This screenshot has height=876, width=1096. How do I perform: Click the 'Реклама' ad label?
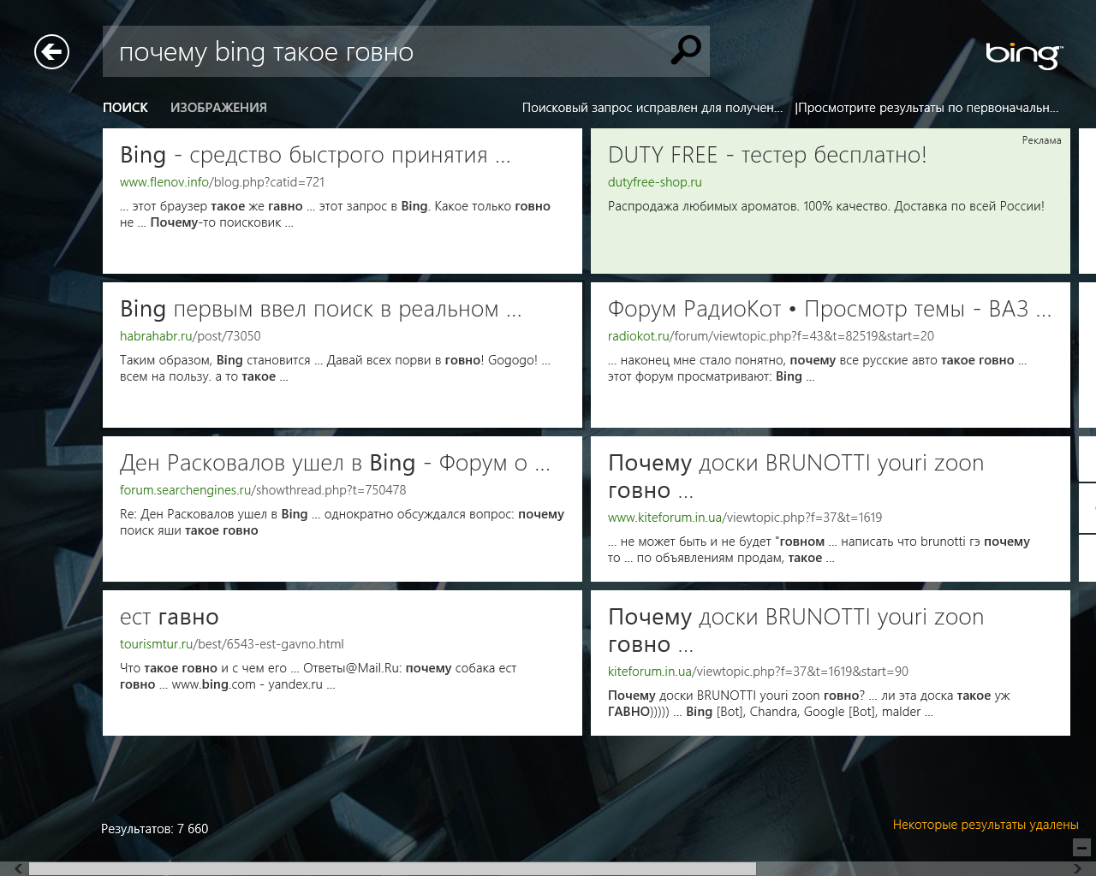point(1041,140)
